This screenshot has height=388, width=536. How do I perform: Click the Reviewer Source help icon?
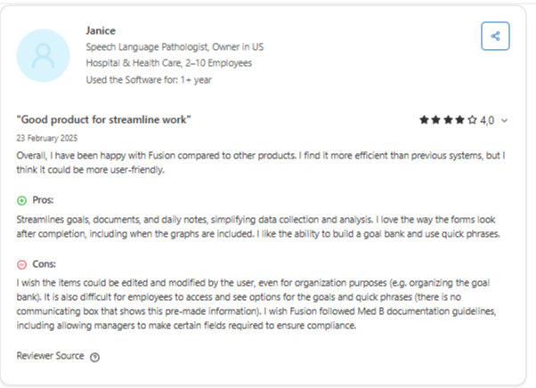click(94, 357)
